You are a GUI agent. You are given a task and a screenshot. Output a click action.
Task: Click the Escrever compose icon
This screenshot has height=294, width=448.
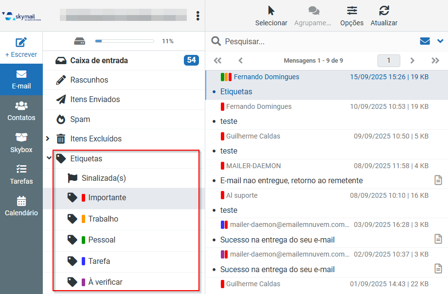(x=21, y=43)
